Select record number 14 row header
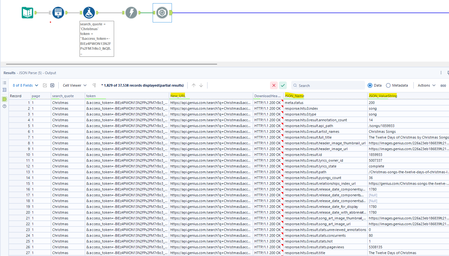 click(20, 178)
